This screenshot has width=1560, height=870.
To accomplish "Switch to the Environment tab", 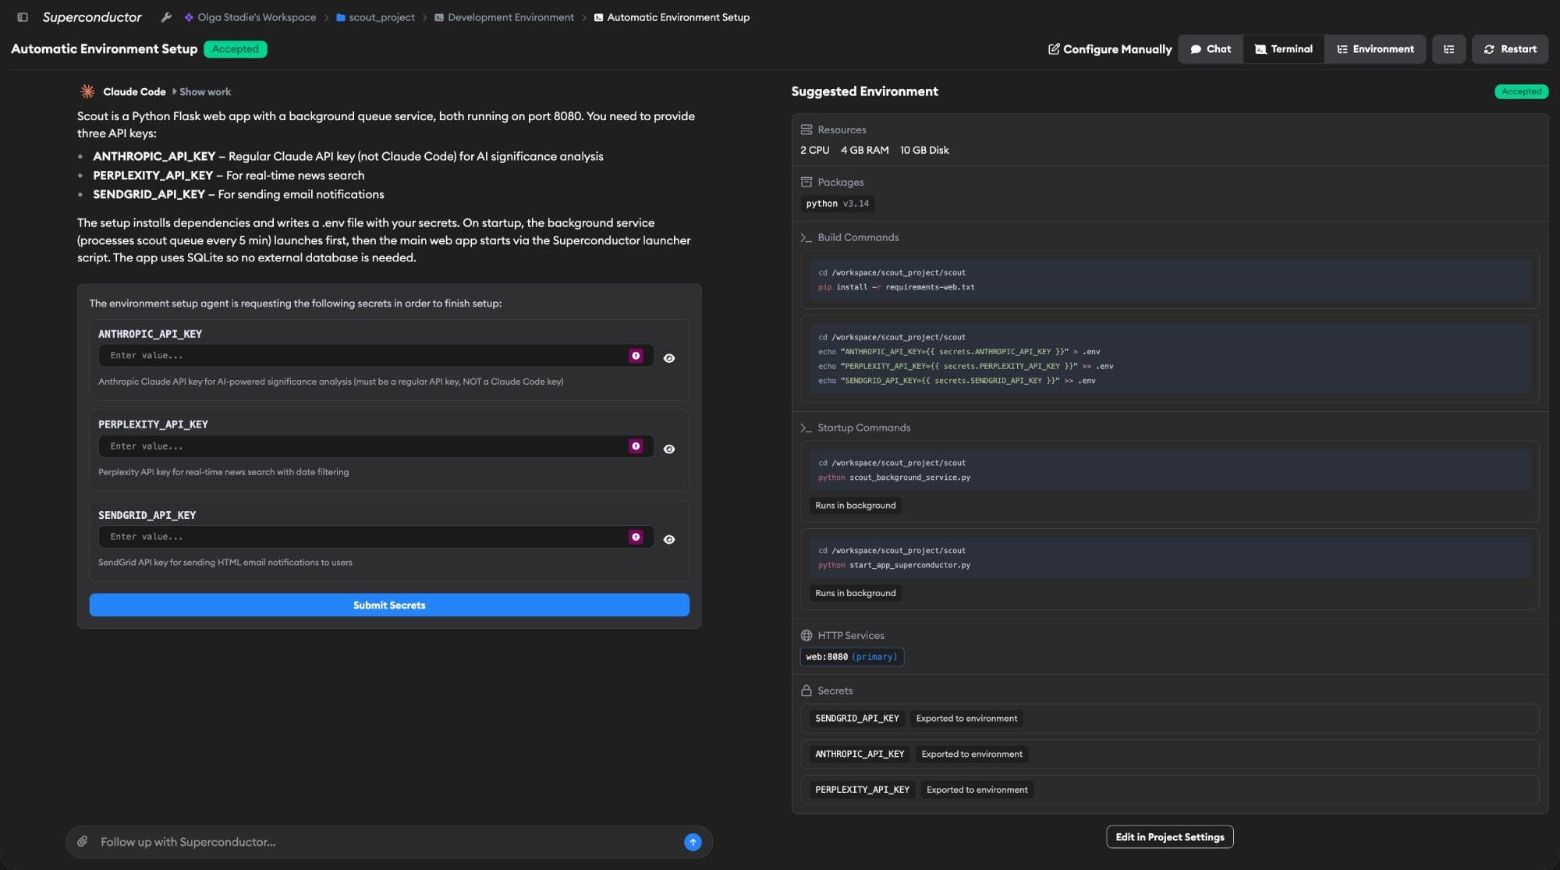I will [1375, 49].
